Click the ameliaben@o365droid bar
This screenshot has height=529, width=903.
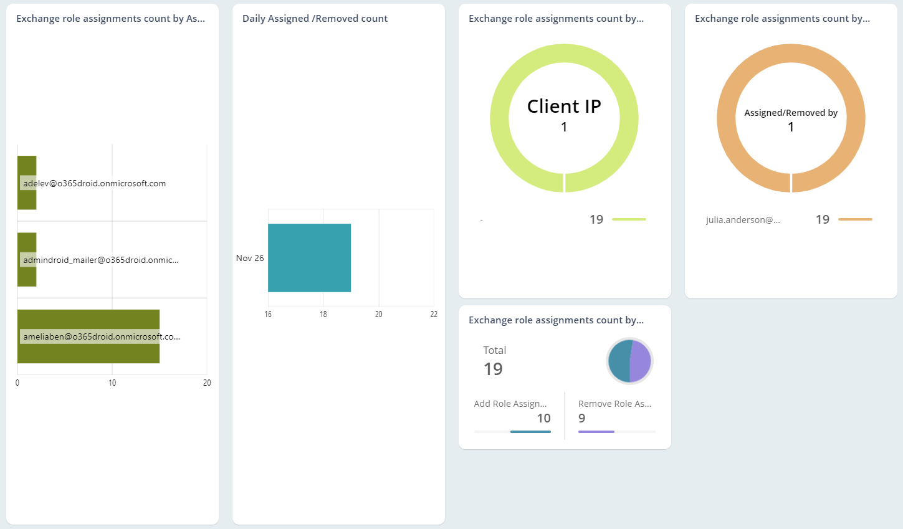(x=88, y=352)
